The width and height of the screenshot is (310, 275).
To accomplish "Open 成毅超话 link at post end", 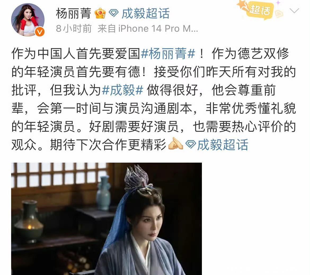I will click(x=223, y=145).
